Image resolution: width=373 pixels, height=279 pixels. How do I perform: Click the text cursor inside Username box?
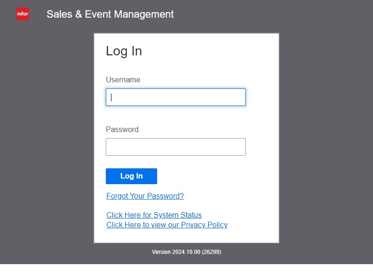(x=111, y=97)
